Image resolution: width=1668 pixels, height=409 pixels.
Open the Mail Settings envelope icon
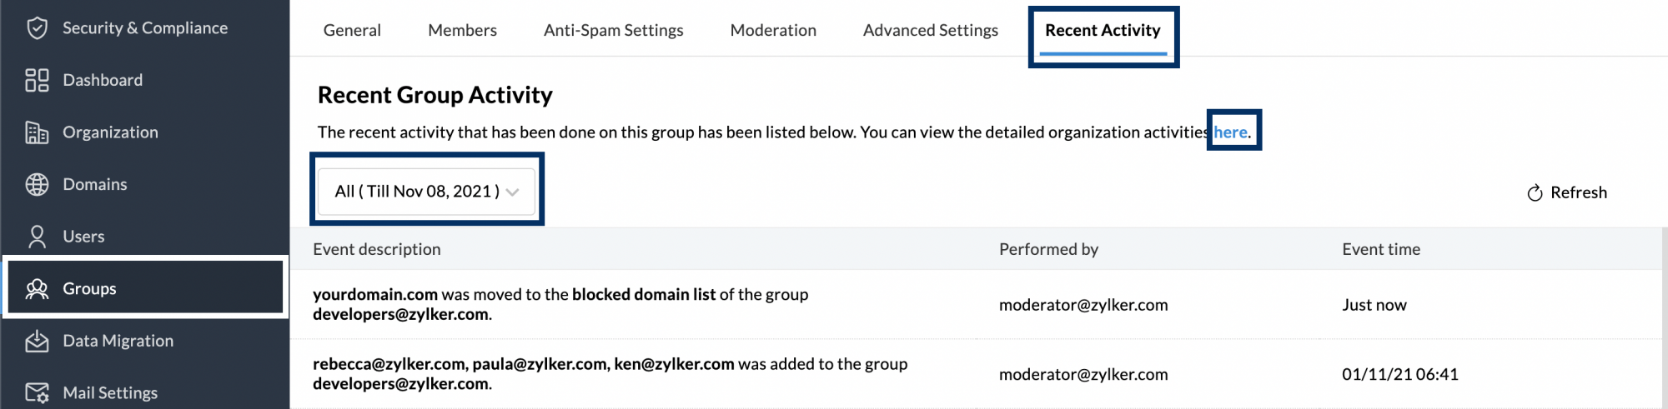pos(37,392)
